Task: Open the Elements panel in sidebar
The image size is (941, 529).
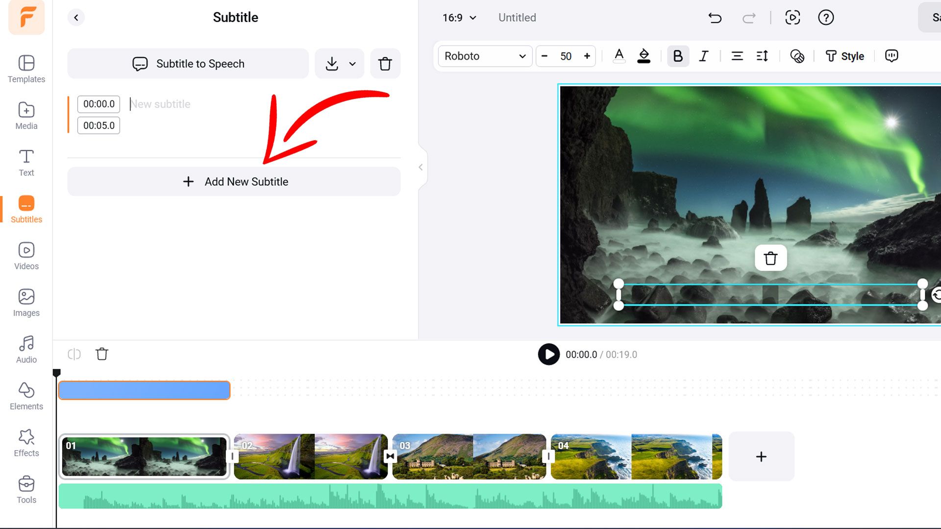Action: pos(26,396)
